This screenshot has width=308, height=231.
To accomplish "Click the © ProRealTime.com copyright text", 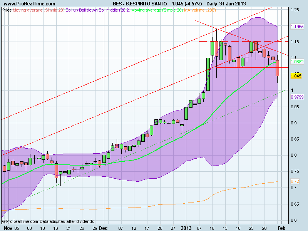I will (20, 221).
